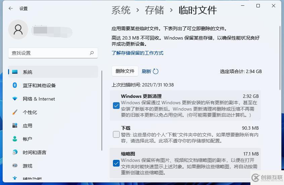Viewport: 284px width, 185px height.
Task: Click the personalization paintbrush icon
Action: click(15, 112)
